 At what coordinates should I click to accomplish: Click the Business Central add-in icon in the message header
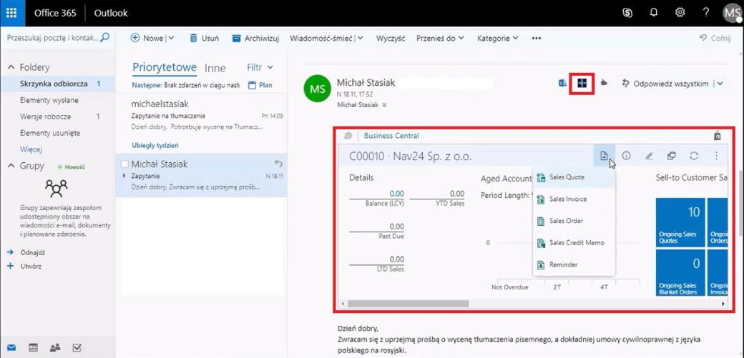tap(582, 83)
